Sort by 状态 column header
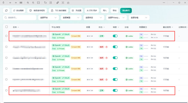Screen dimensions: 188x103 [x=102, y=27]
